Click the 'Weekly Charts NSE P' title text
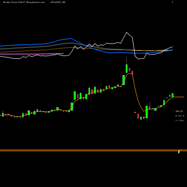187x187 pixels. click(x=14, y=2)
